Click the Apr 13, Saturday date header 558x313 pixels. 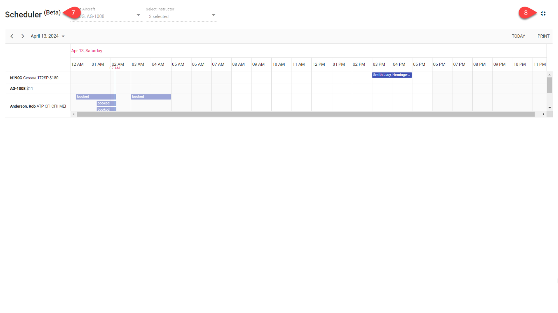click(x=87, y=51)
